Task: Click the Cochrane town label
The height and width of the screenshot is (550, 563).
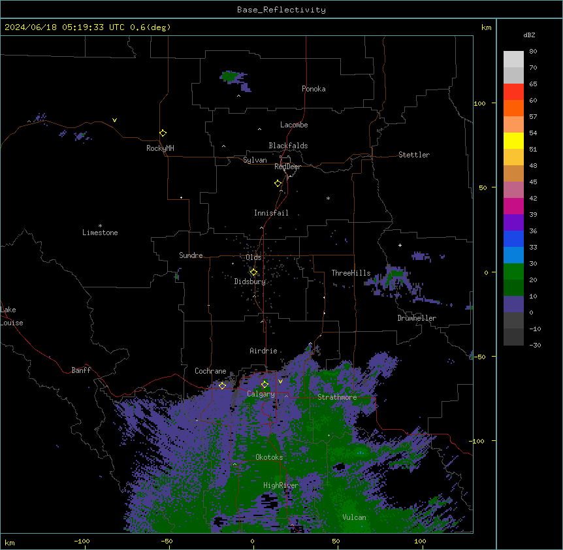Action: click(x=210, y=371)
